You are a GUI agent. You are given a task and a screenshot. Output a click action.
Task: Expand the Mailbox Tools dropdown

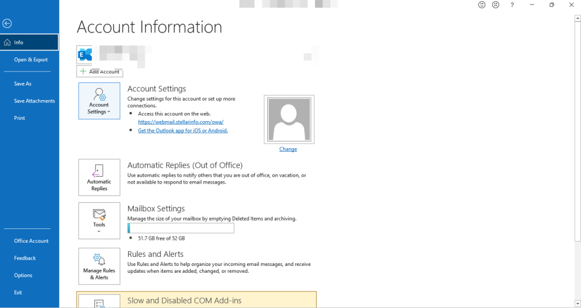(x=99, y=221)
